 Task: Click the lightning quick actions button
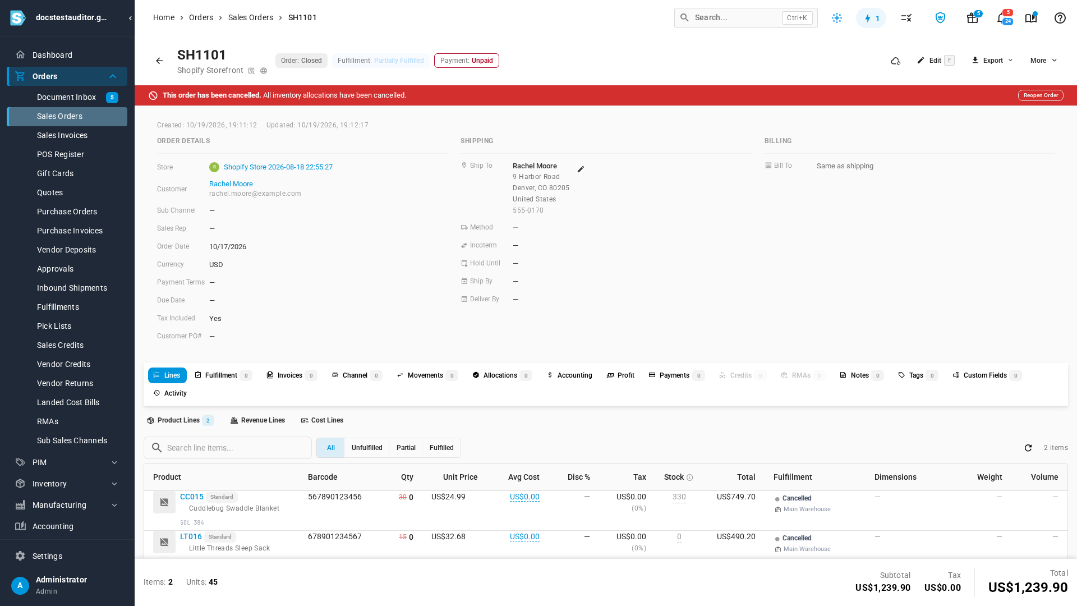pos(871,18)
